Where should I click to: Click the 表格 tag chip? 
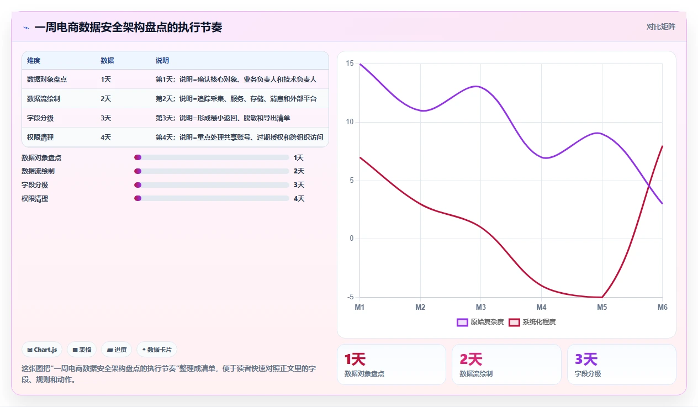(82, 350)
